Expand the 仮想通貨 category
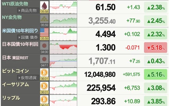This screenshot has width=169, height=106. [x=28, y=78]
